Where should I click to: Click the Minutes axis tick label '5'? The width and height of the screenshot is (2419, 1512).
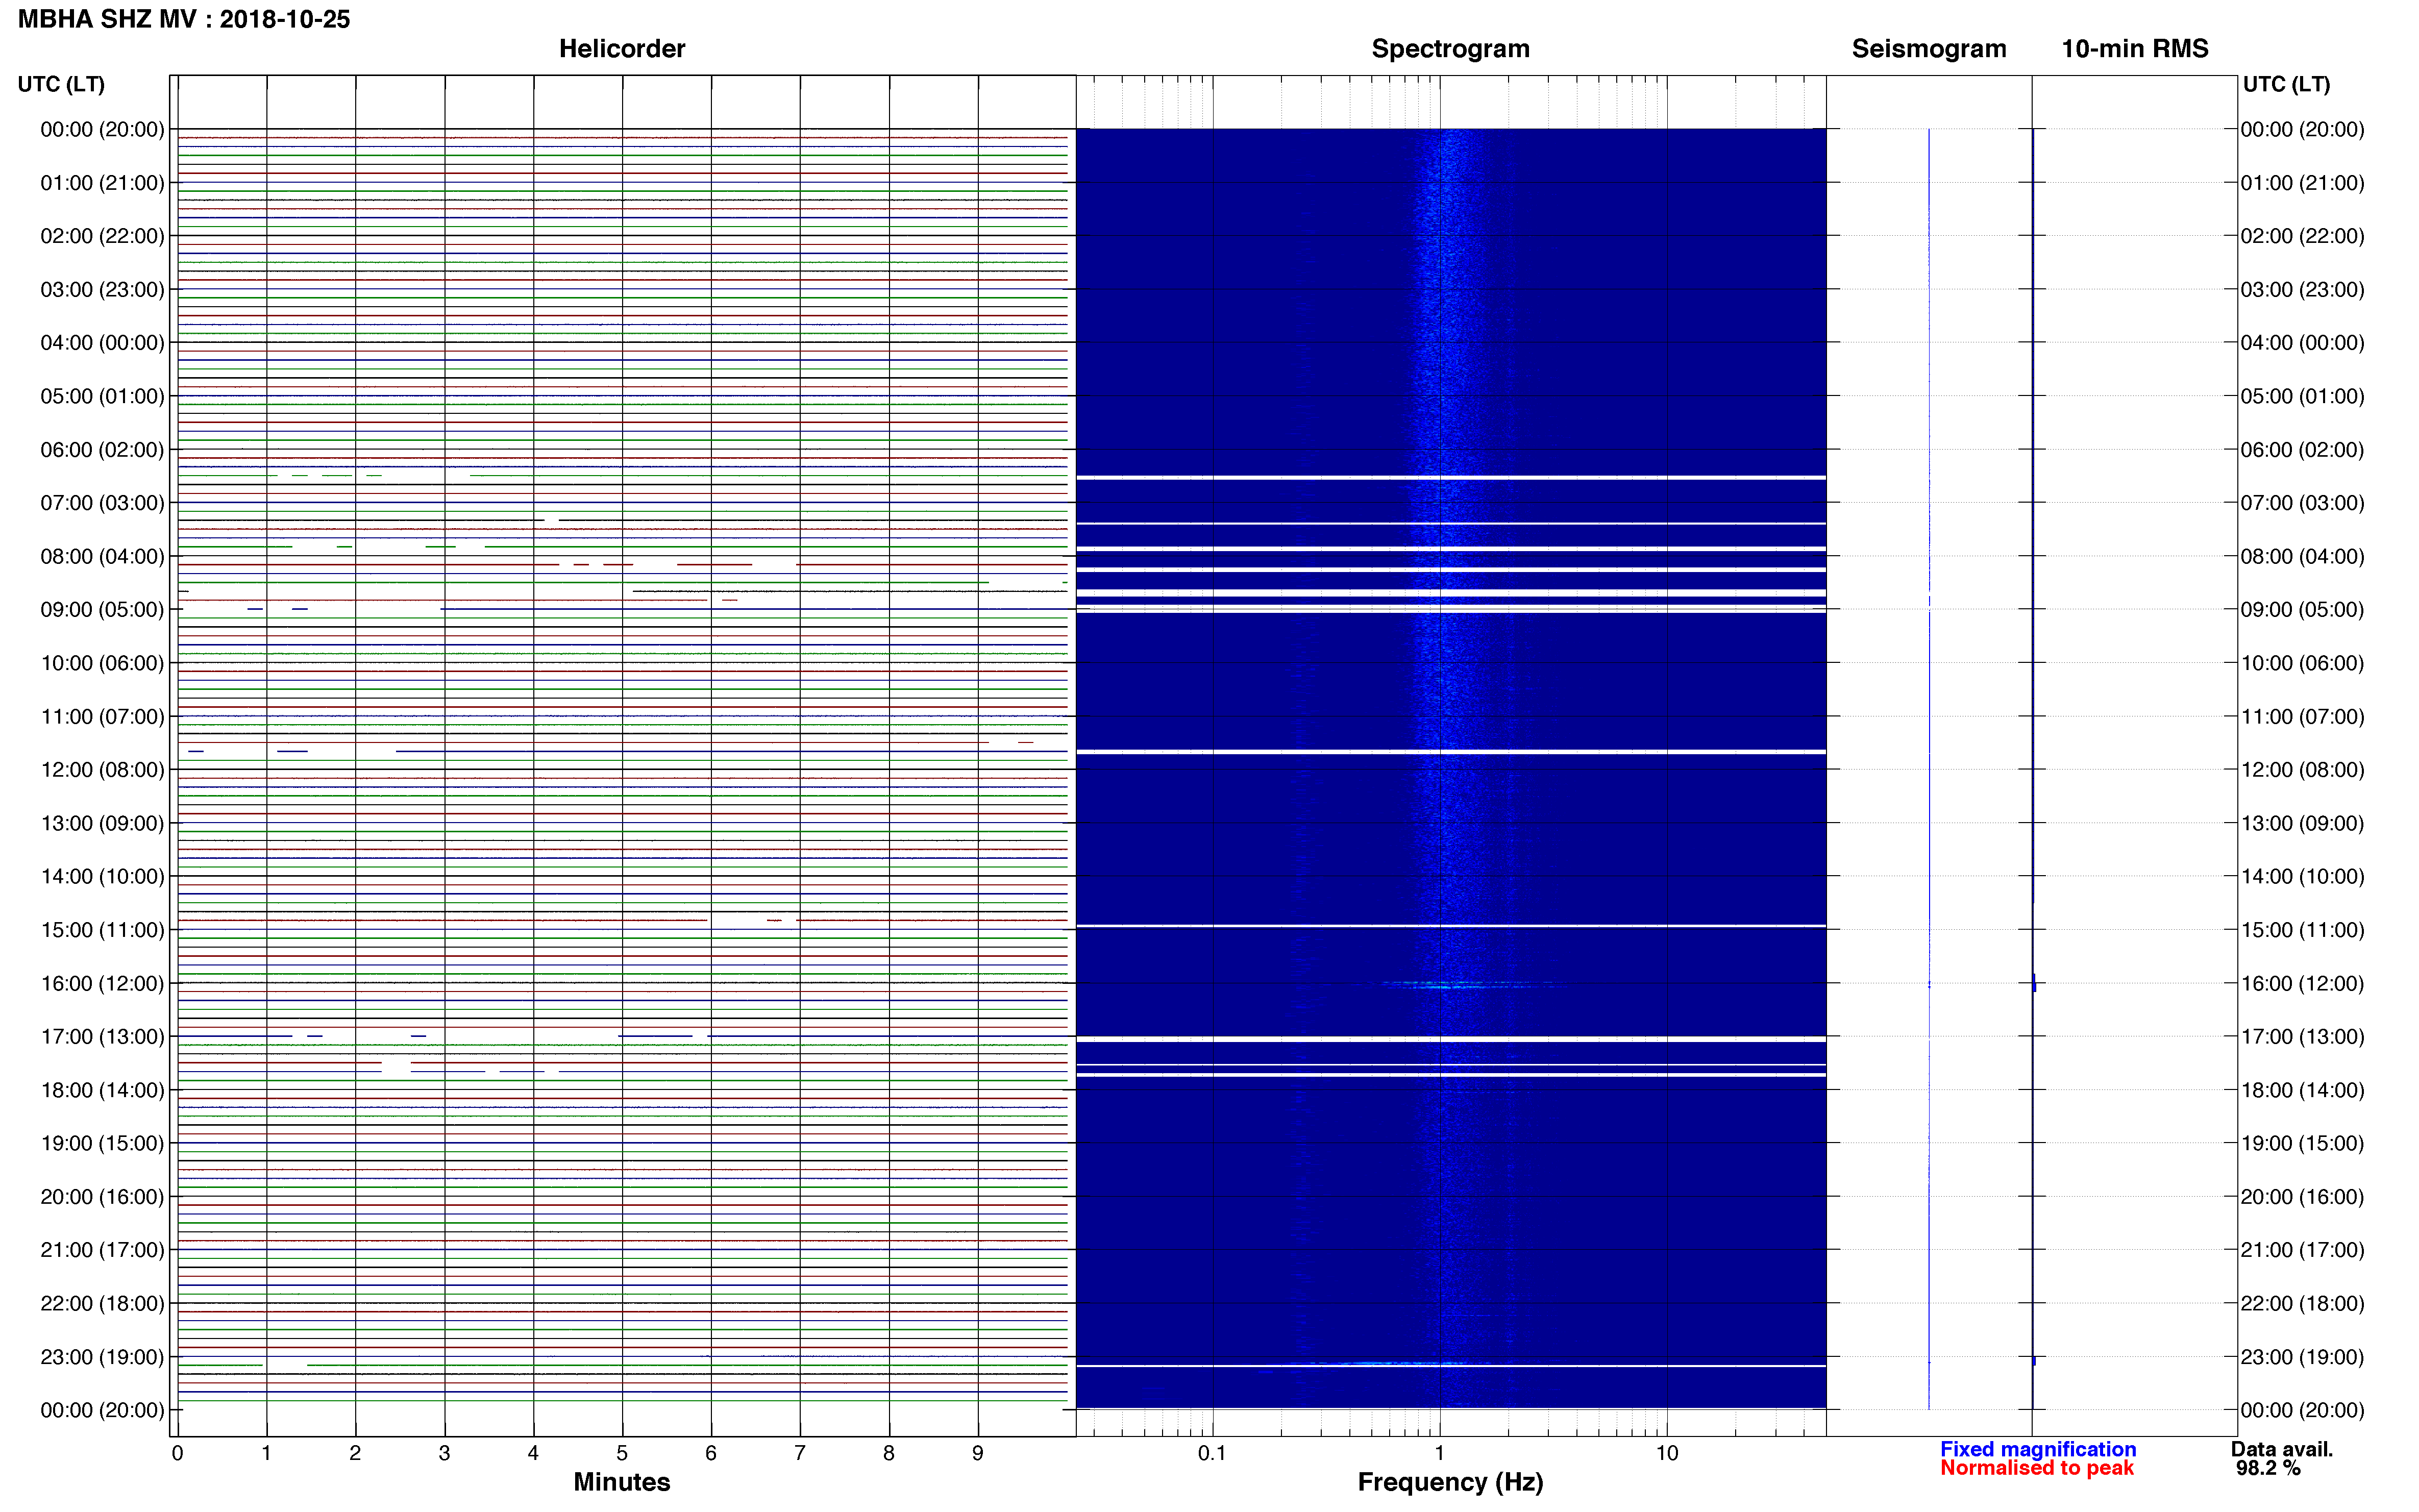(x=622, y=1453)
